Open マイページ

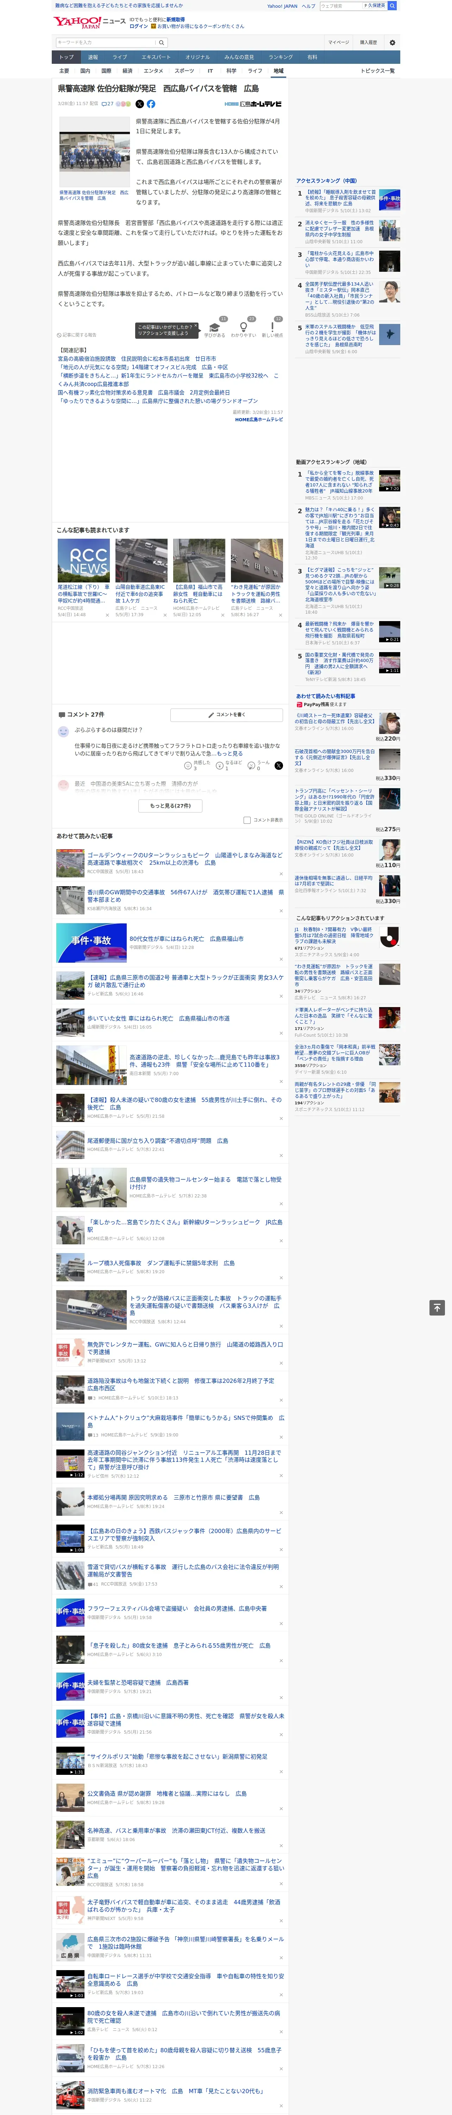[338, 43]
